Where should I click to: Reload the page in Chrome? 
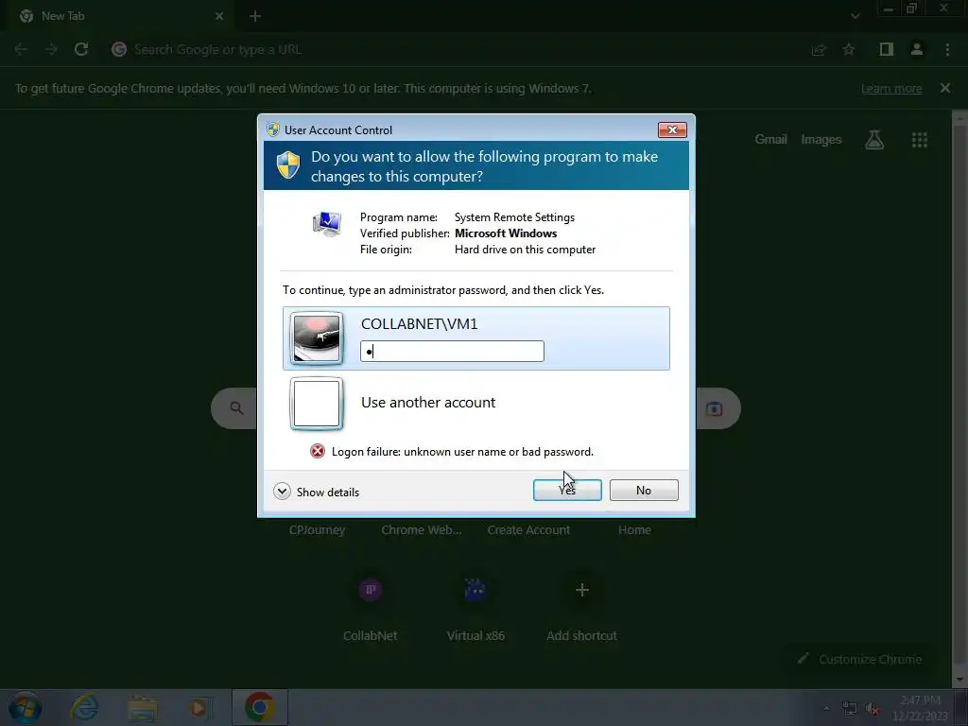(81, 49)
